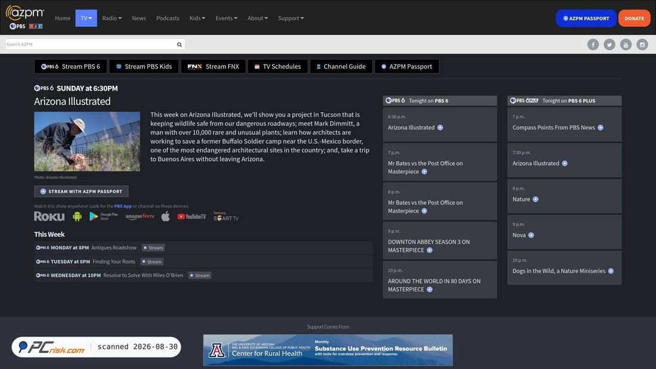This screenshot has height=369, width=656.
Task: Click the search magnifier icon
Action: (x=180, y=44)
